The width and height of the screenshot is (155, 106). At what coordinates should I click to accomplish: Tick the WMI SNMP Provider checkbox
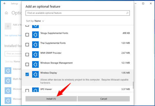pos(27,54)
